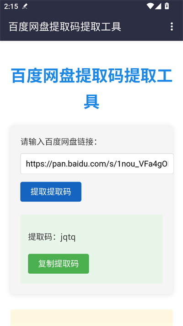Tap the white gap between gray card and yellow panel
The width and height of the screenshot is (183, 326).
(x=91, y=302)
